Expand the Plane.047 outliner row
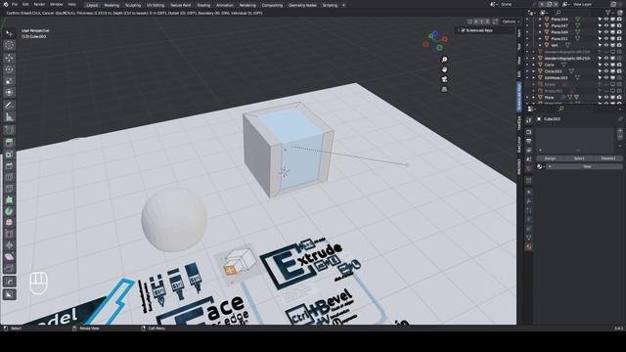This screenshot has height=352, width=626. click(540, 25)
